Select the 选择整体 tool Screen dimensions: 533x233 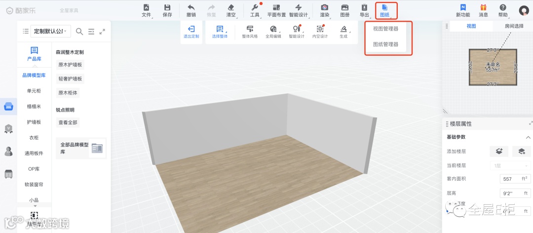point(220,32)
